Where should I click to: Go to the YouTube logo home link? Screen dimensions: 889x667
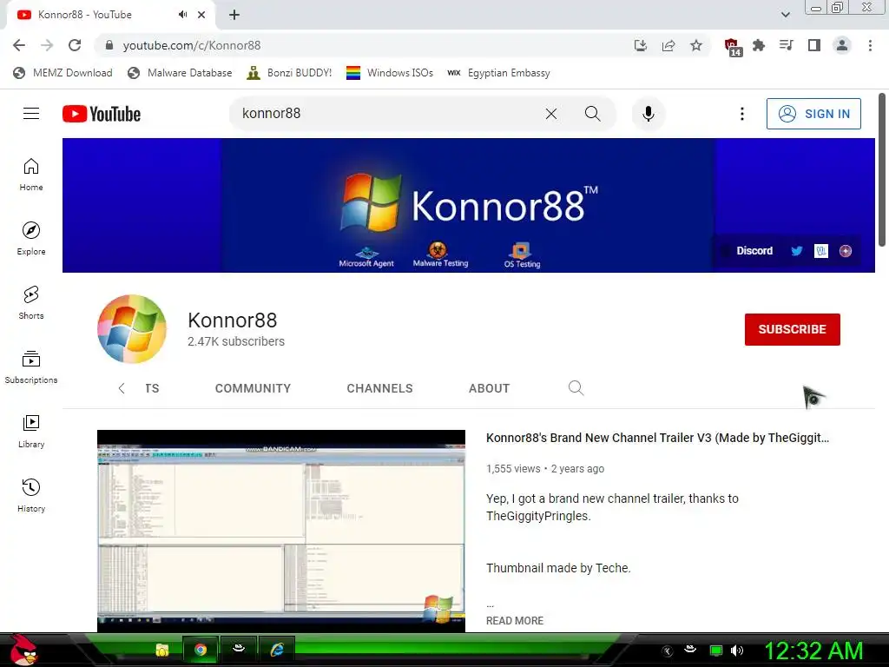tap(102, 114)
